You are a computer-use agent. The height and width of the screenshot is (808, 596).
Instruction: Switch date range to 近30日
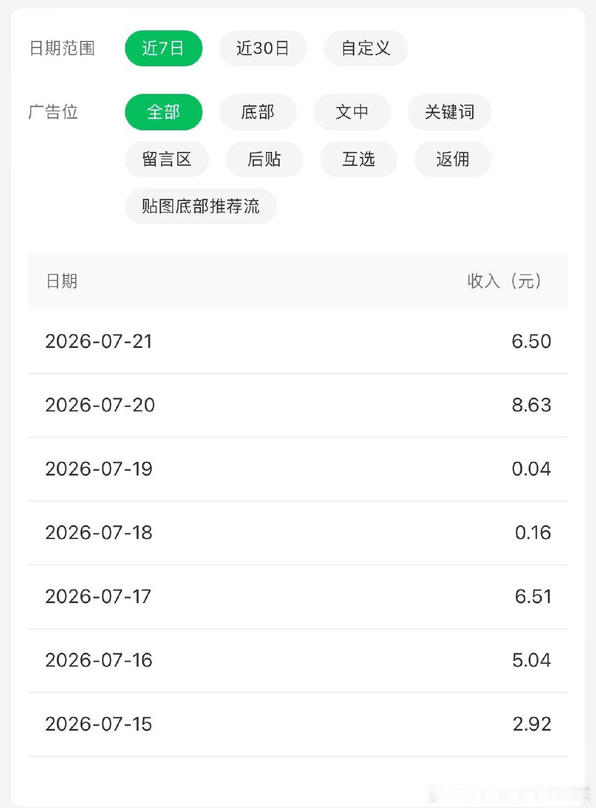263,49
